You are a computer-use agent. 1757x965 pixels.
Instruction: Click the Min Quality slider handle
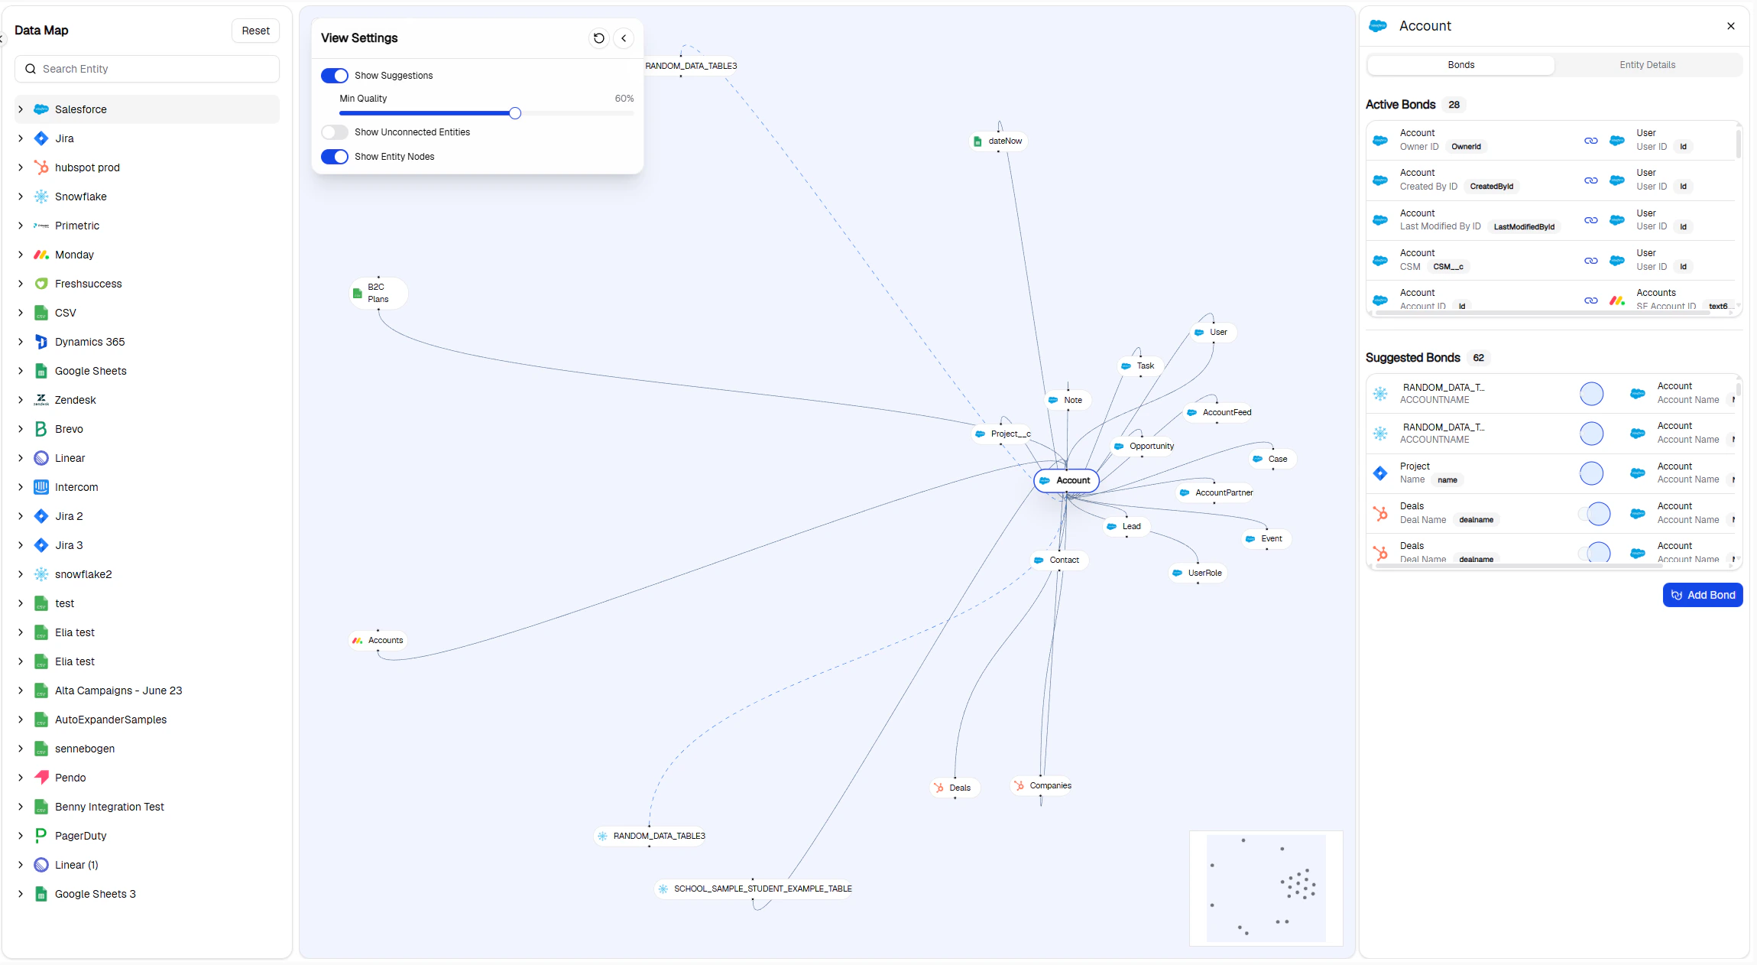pos(515,114)
